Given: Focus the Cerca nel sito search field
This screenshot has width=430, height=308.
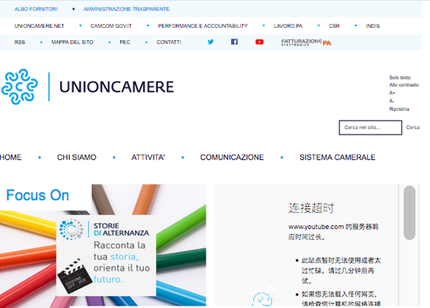Looking at the screenshot, I should [x=371, y=127].
